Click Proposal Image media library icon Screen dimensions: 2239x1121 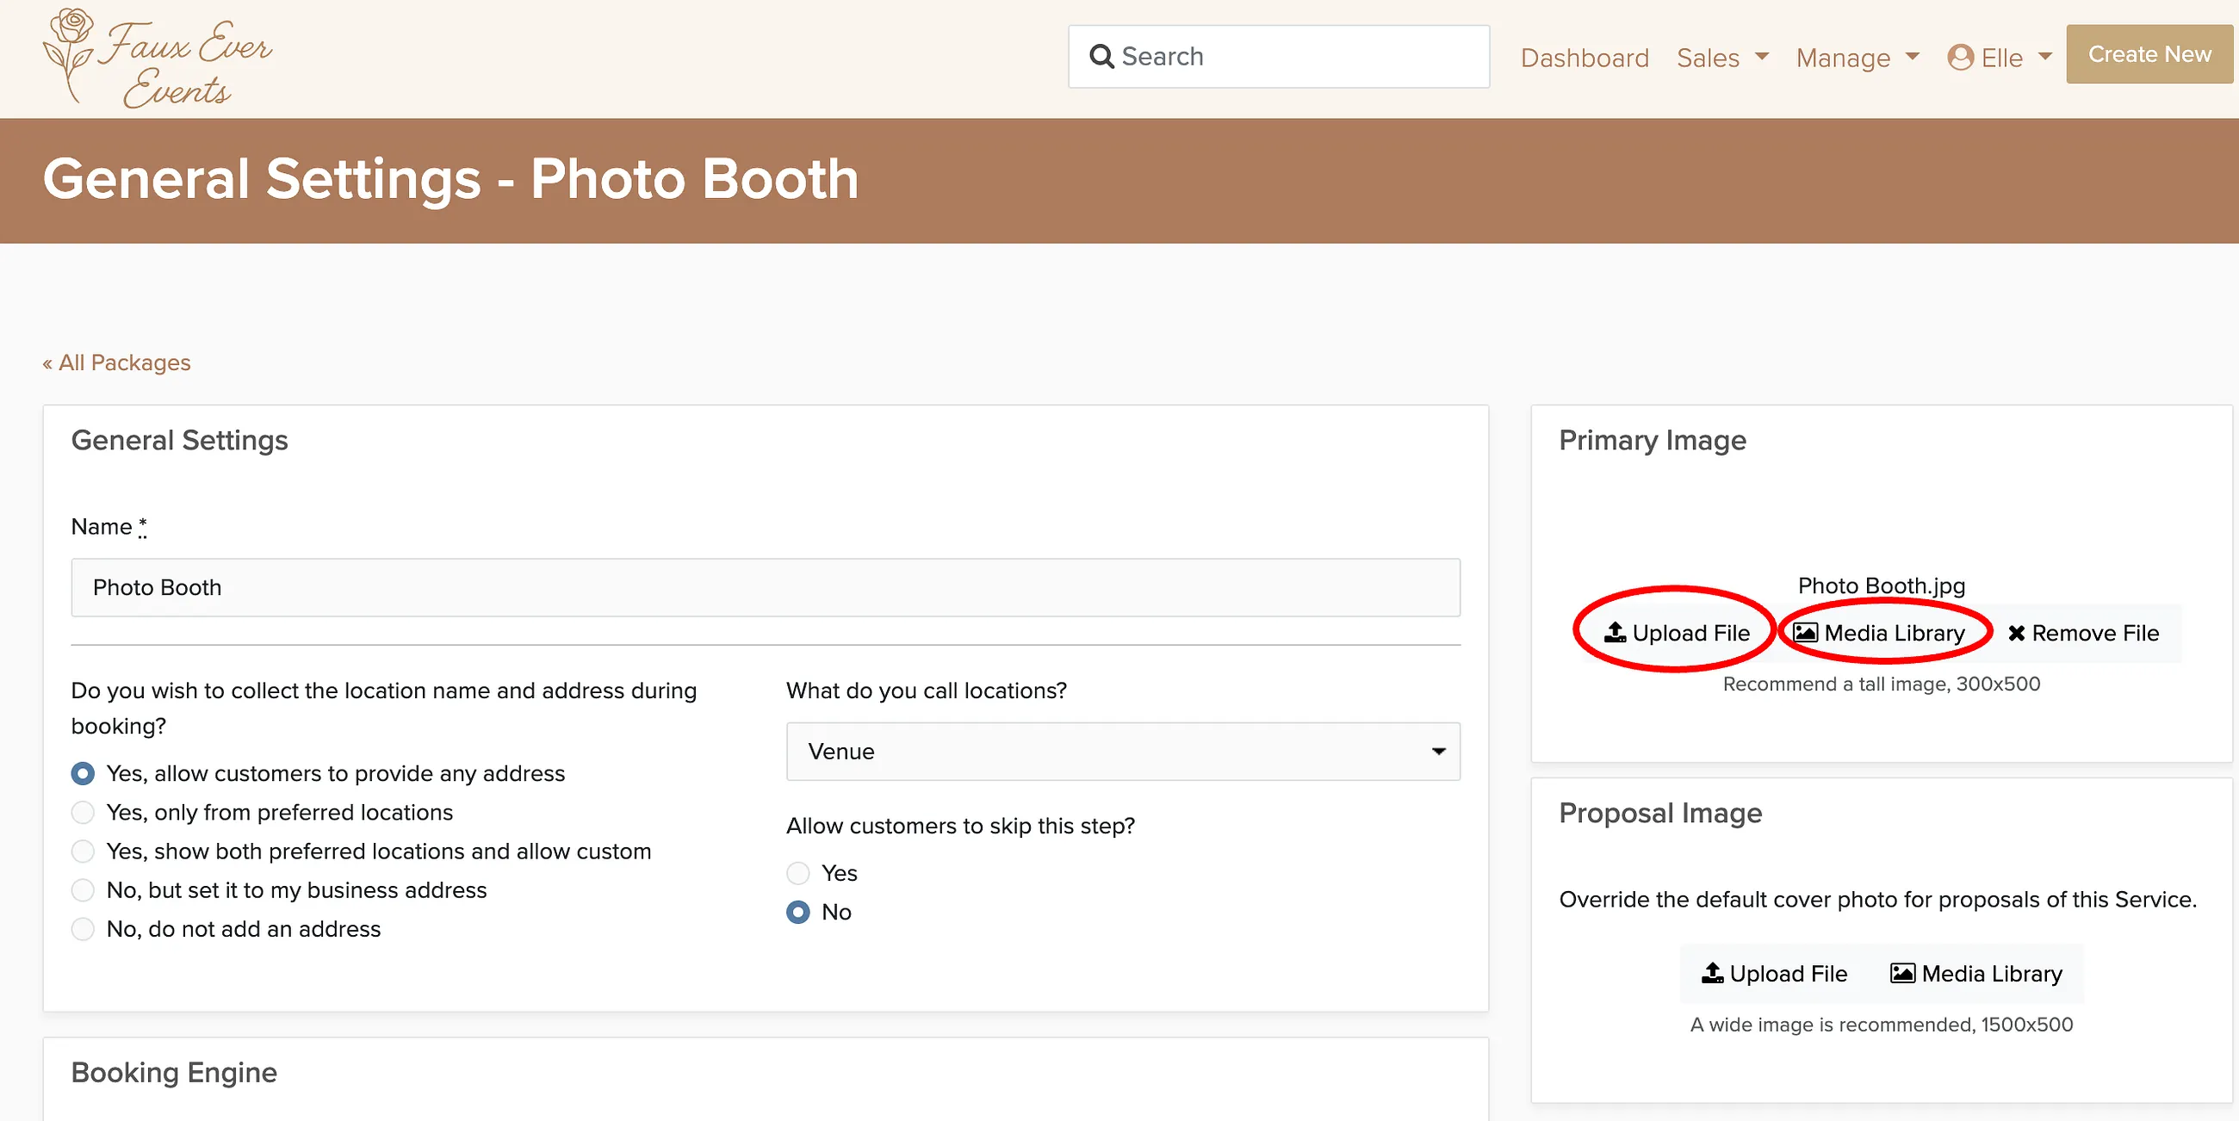[1902, 973]
